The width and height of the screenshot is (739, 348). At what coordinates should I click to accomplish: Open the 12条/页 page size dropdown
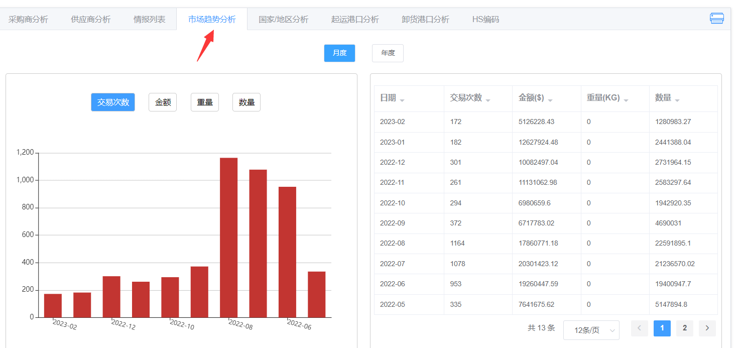point(591,330)
